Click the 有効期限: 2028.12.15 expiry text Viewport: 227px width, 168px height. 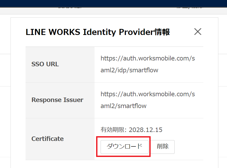tap(131, 130)
